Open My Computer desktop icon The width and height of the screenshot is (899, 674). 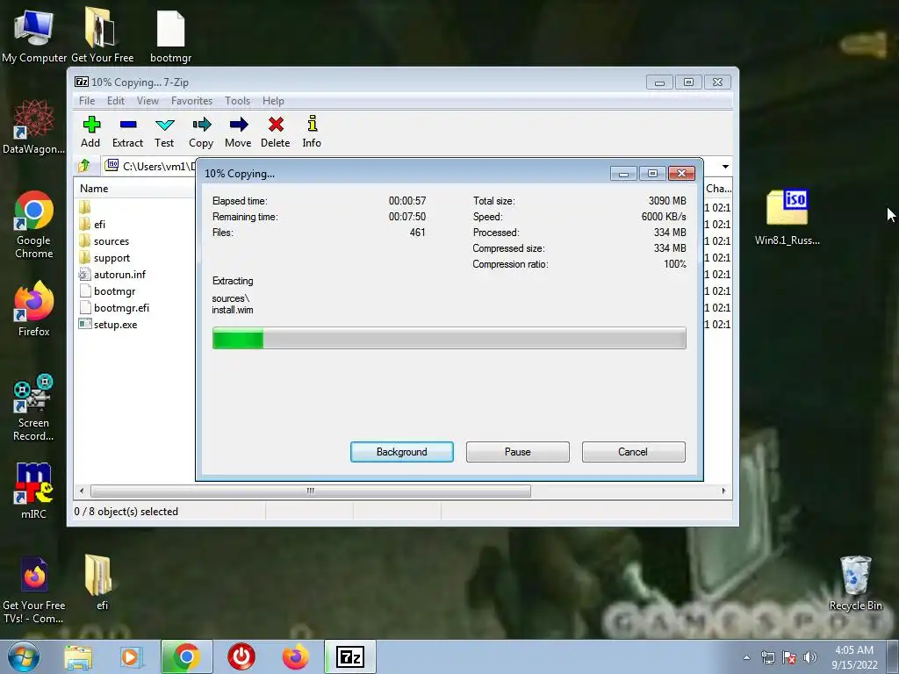(x=34, y=35)
